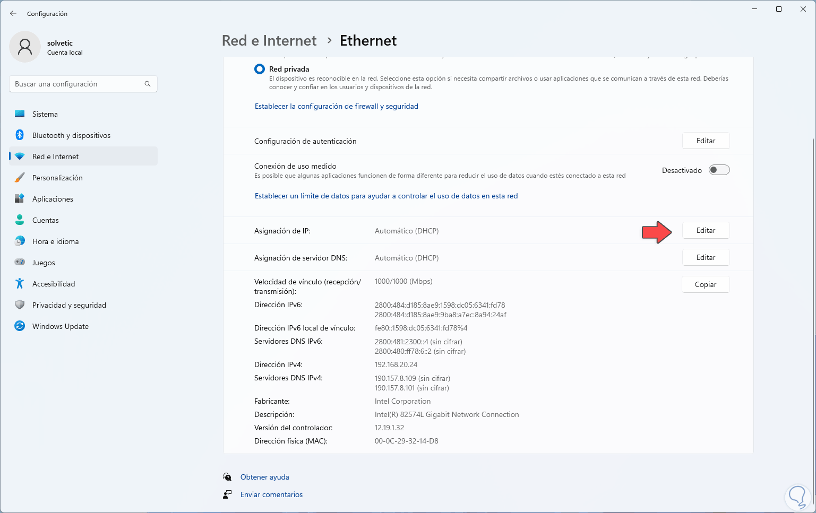Open firewall and security configuration link

tap(336, 107)
